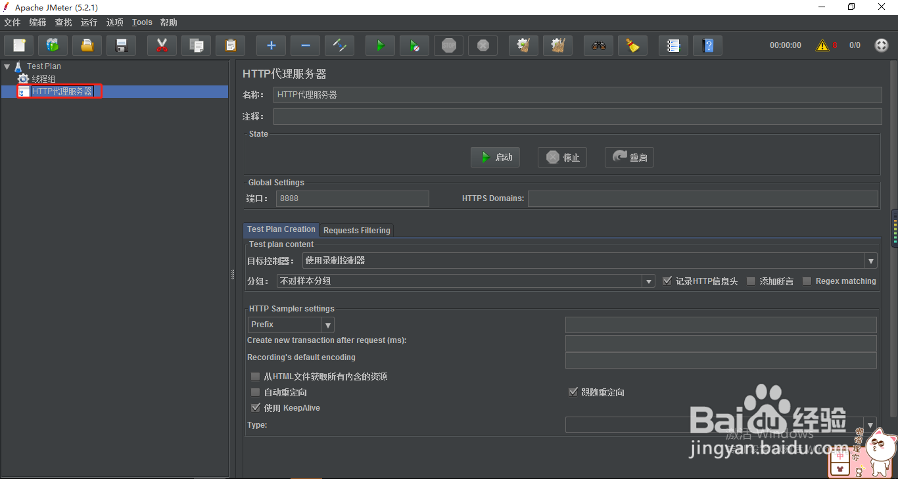Click the Shutdown toolbar icon
This screenshot has height=479, width=898.
click(483, 45)
